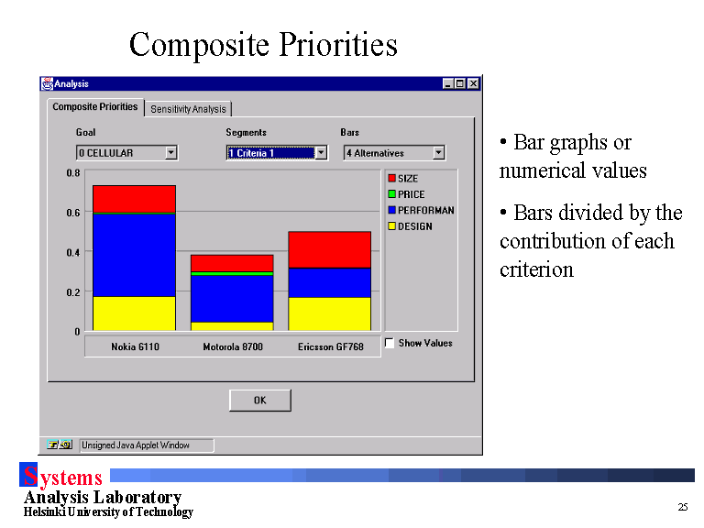
Task: Click the Java applet status icon
Action: (60, 445)
